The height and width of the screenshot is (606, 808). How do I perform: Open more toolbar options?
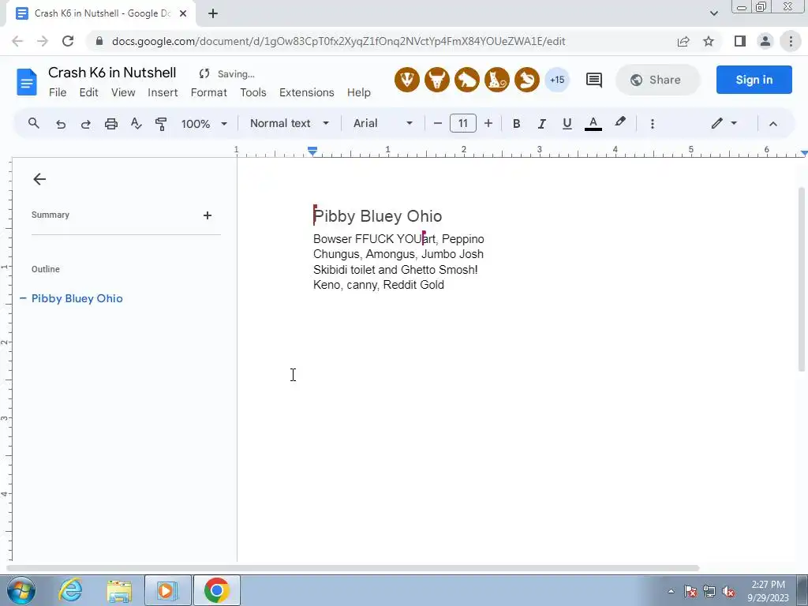pos(653,124)
